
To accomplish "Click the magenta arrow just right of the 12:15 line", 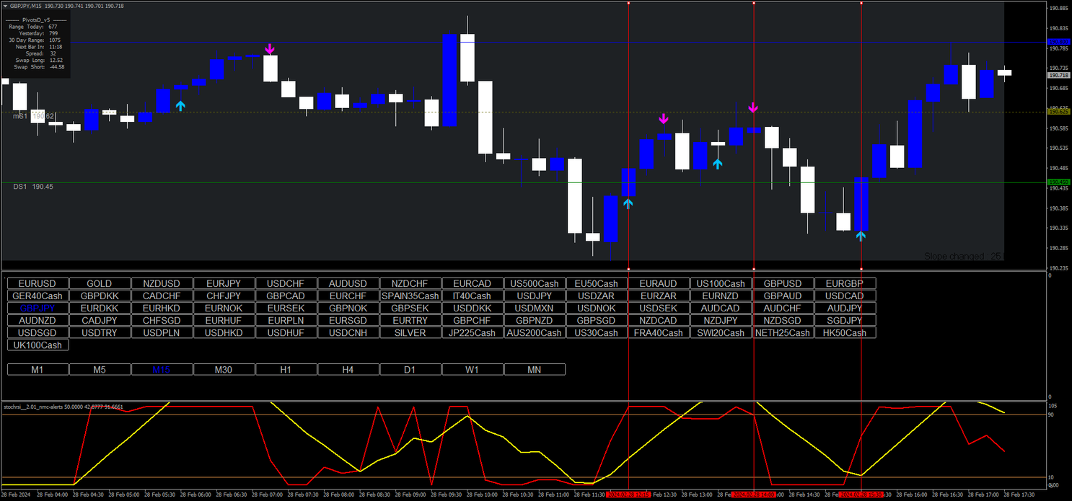I will [663, 119].
